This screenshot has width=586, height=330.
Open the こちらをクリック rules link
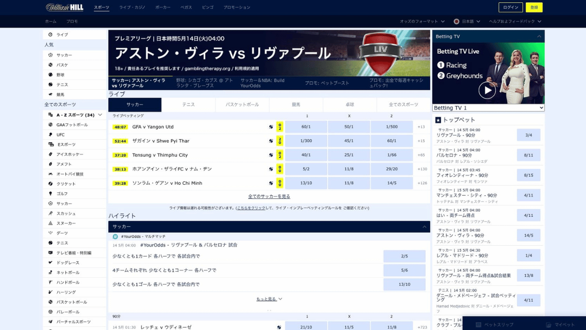coord(251,208)
